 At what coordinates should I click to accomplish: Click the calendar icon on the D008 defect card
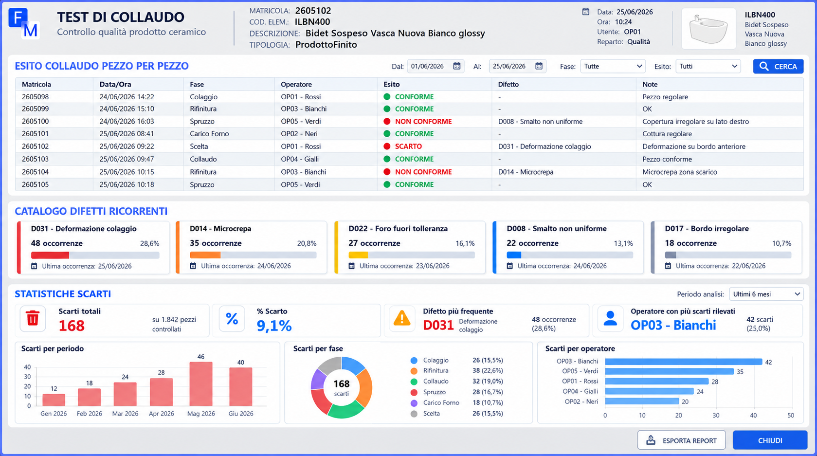click(510, 266)
